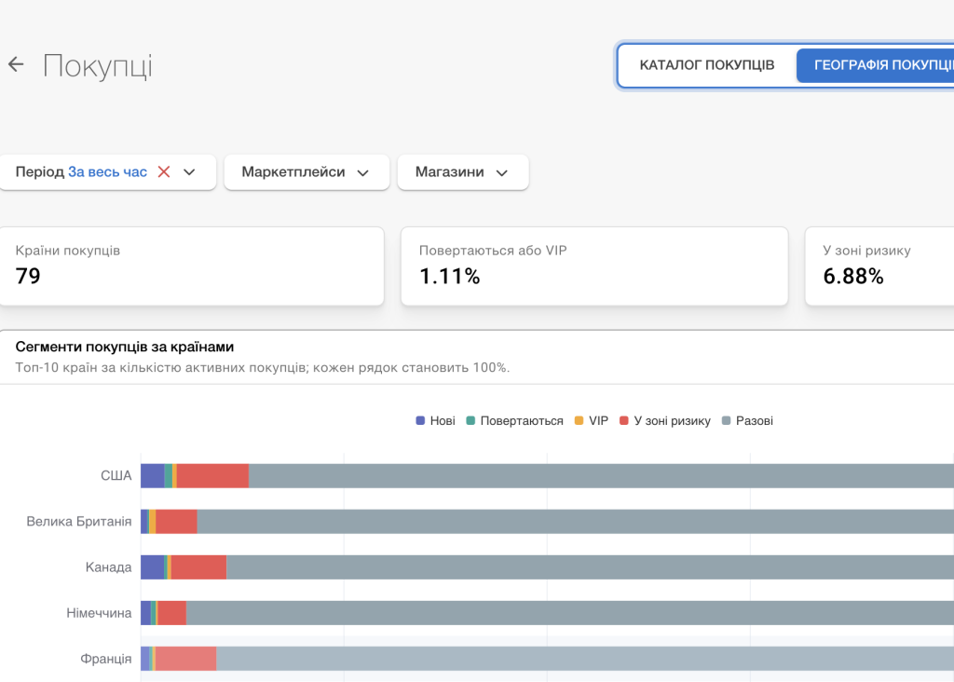954x682 pixels.
Task: Go back using the left arrow icon
Action: (16, 64)
